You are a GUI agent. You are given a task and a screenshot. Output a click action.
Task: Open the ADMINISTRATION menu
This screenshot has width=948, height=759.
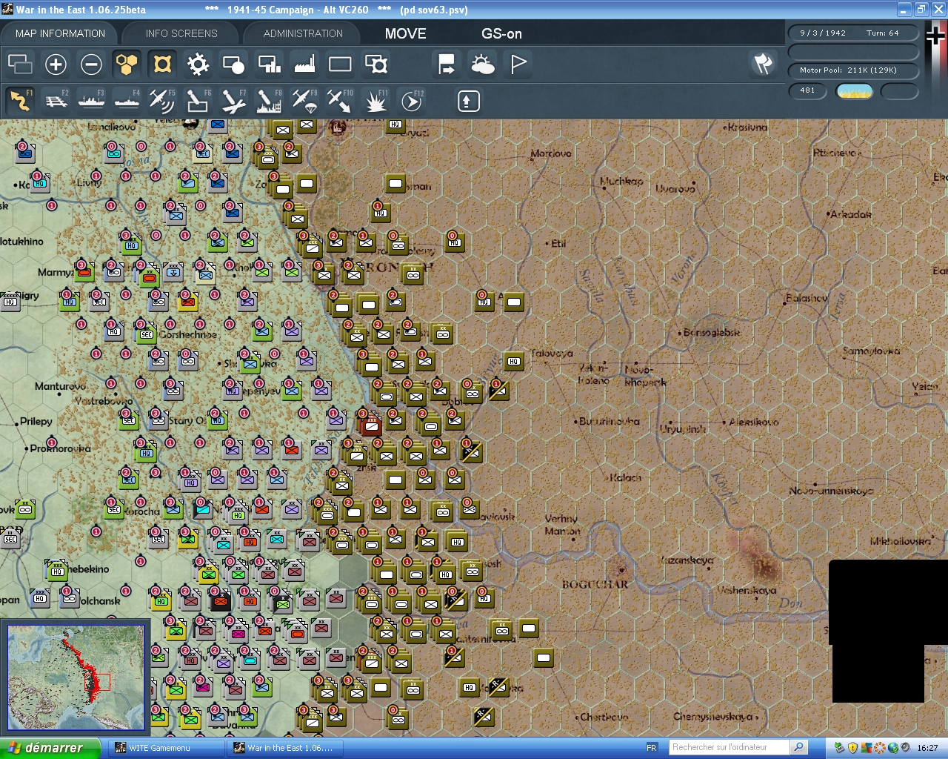pos(301,33)
